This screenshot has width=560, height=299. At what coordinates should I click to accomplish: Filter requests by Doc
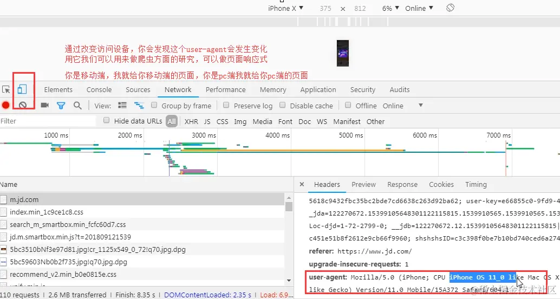[x=304, y=121]
